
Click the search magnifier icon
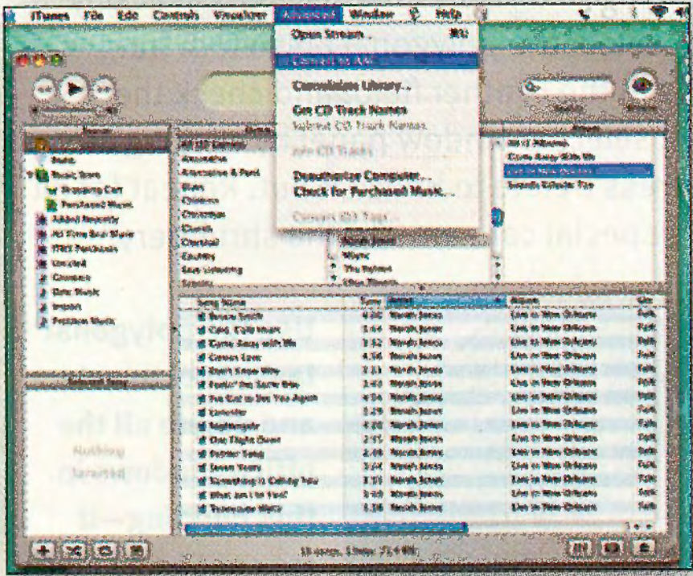click(531, 87)
